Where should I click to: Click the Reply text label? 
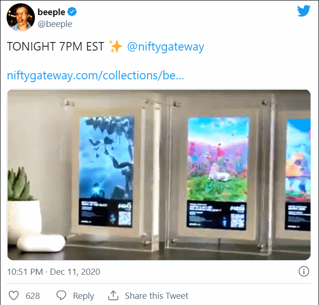[84, 296]
